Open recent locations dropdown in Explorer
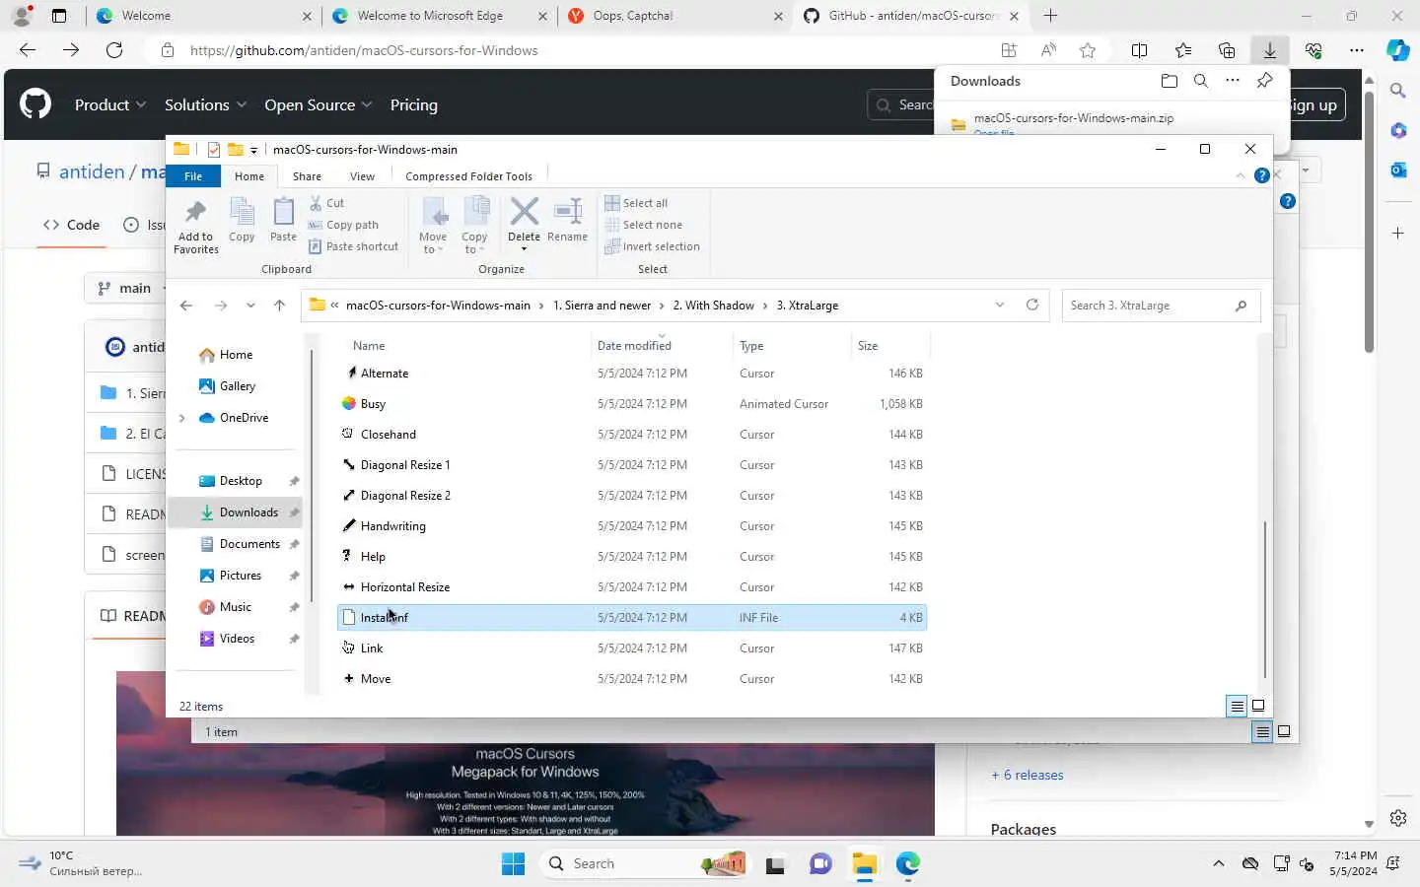This screenshot has height=887, width=1420. pyautogui.click(x=250, y=306)
